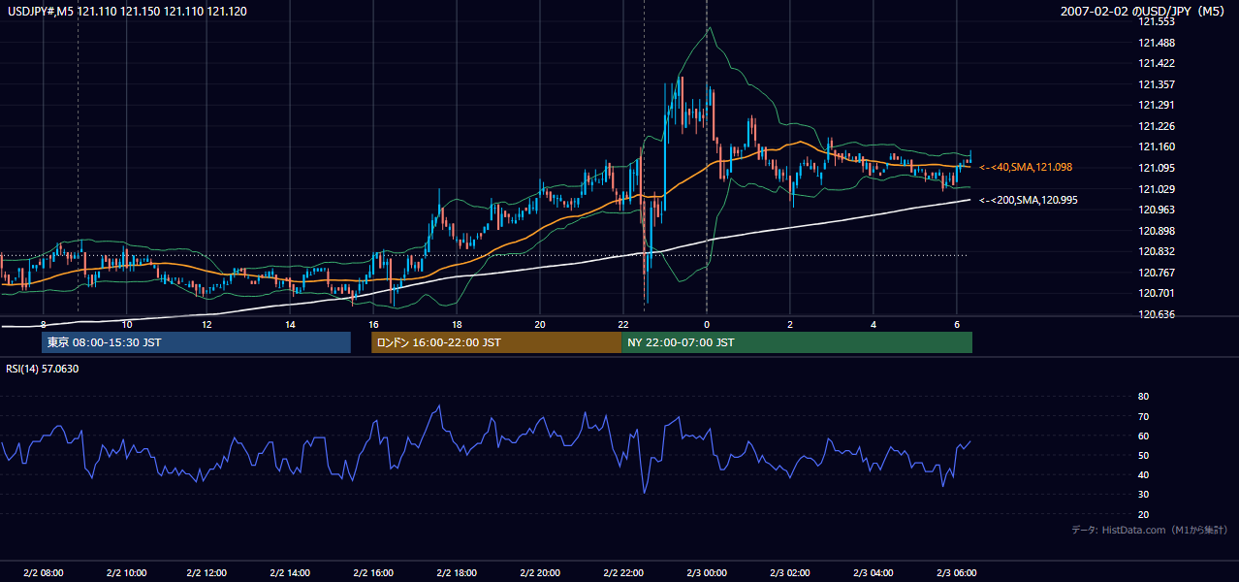Screen dimensions: 1239x582
Task: Click price level 120.963 on price axis
Action: click(x=1156, y=210)
